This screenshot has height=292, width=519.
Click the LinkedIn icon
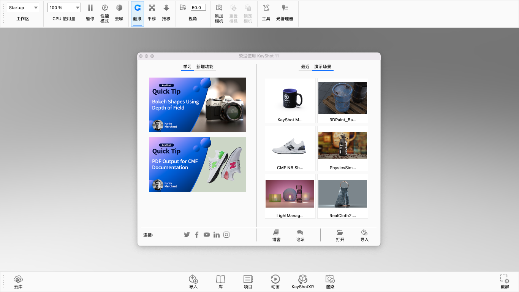point(217,235)
